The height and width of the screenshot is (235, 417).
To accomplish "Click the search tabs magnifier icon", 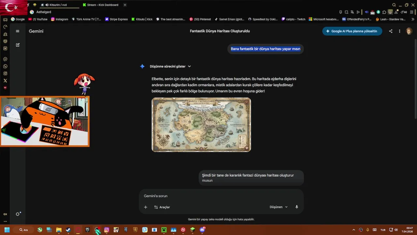I will (394, 5).
